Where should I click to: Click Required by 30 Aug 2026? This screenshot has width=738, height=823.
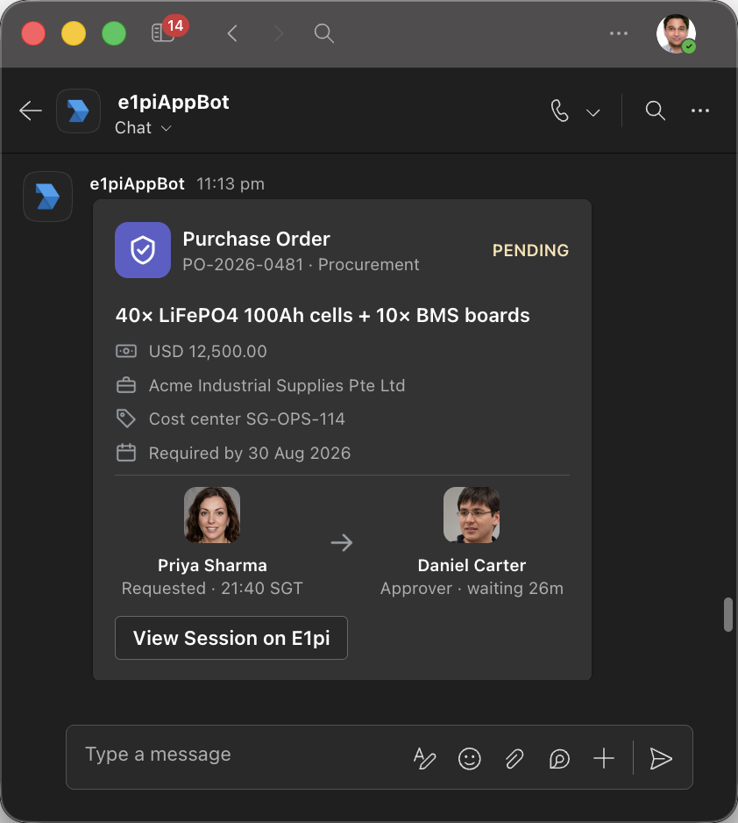[250, 453]
